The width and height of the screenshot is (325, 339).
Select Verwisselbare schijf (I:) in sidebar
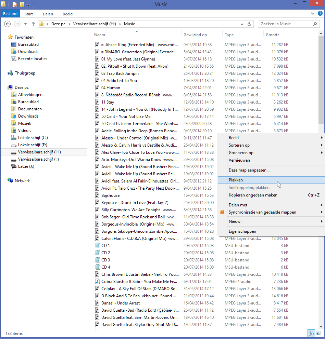(x=38, y=159)
